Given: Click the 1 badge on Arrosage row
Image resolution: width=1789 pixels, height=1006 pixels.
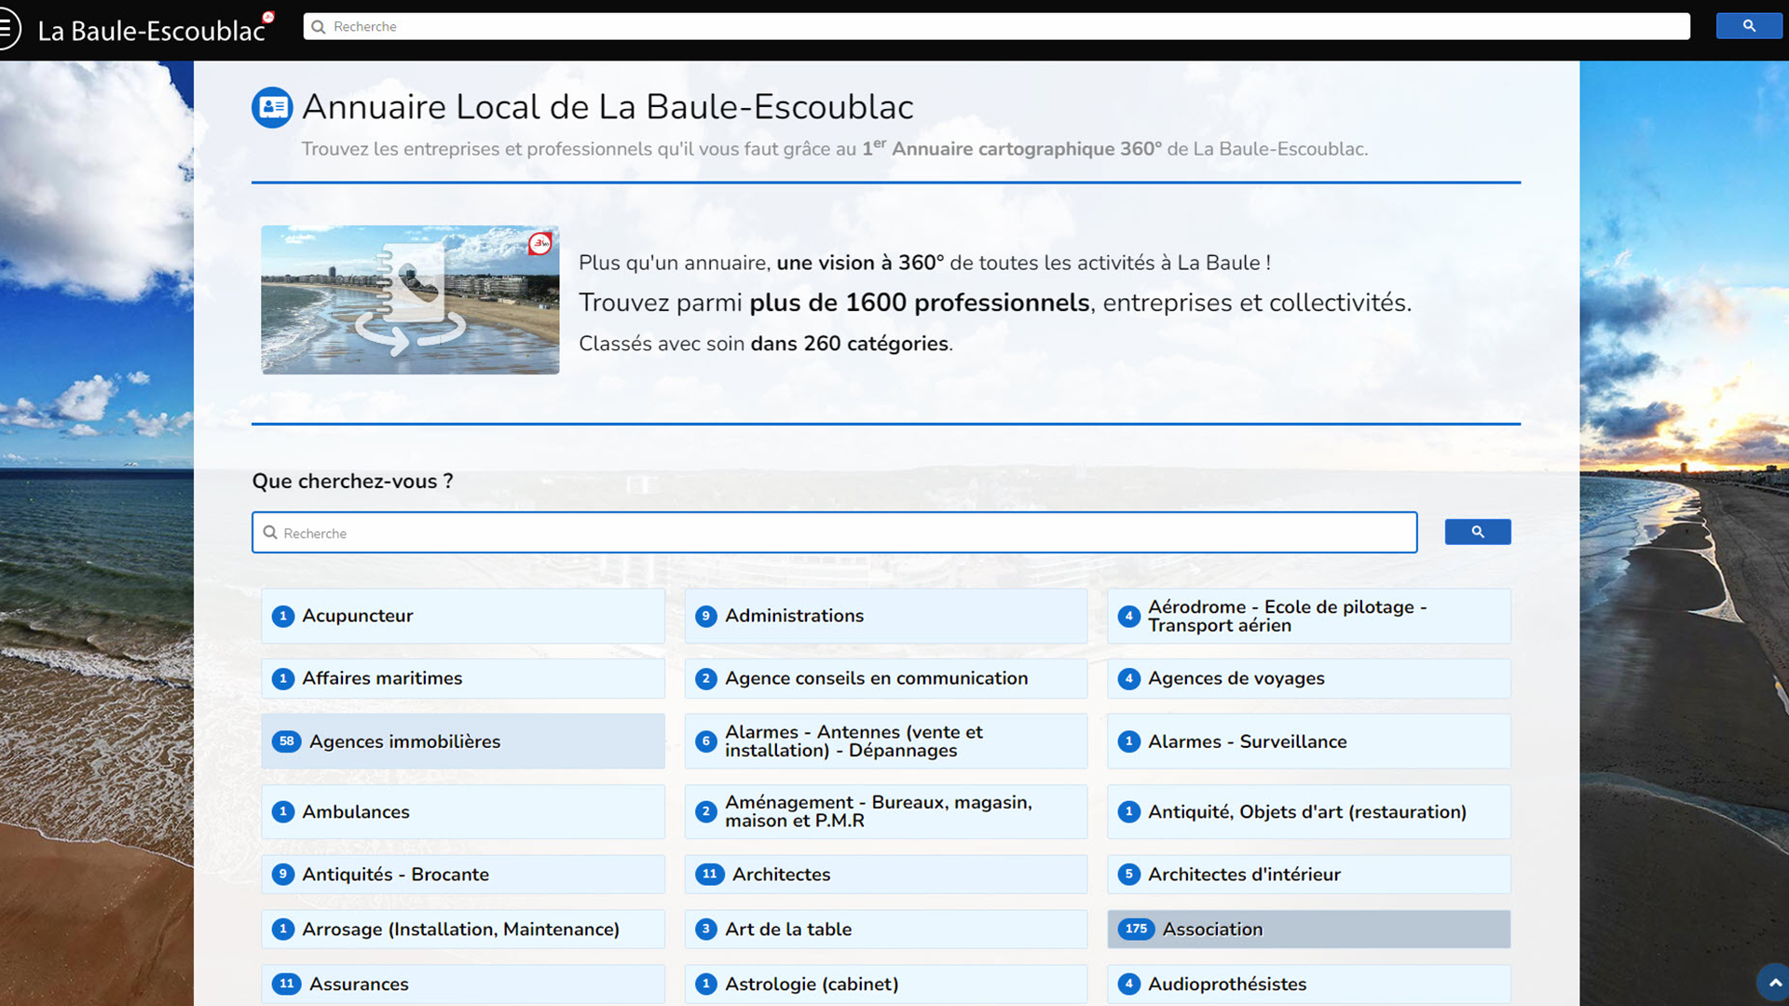Looking at the screenshot, I should (283, 930).
